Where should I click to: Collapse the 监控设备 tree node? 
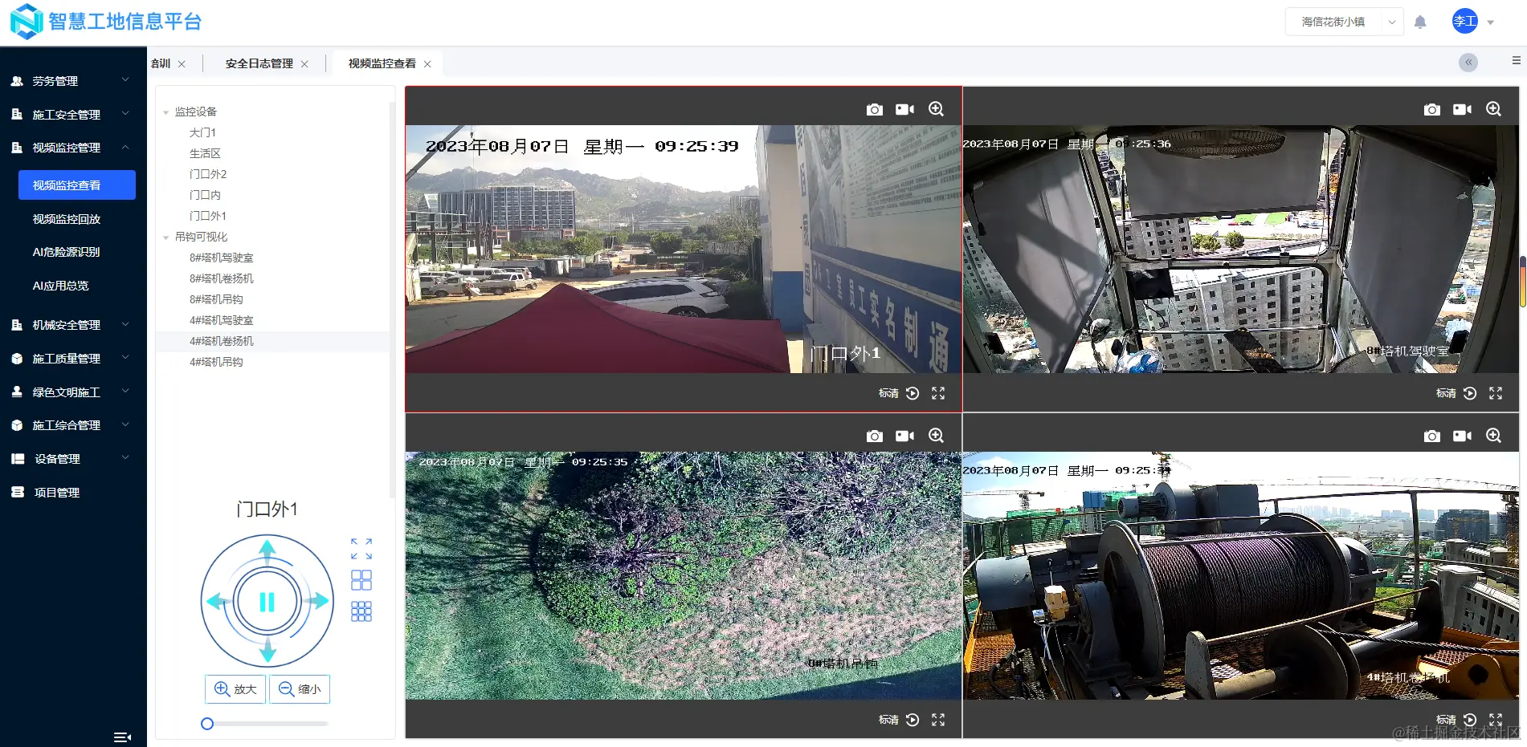tap(166, 112)
